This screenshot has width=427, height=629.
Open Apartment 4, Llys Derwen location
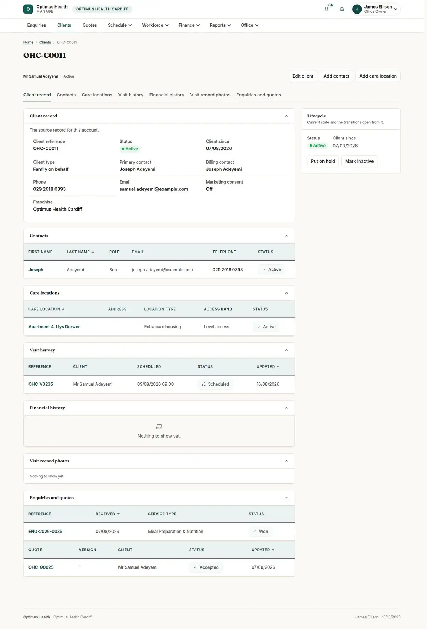(x=54, y=327)
